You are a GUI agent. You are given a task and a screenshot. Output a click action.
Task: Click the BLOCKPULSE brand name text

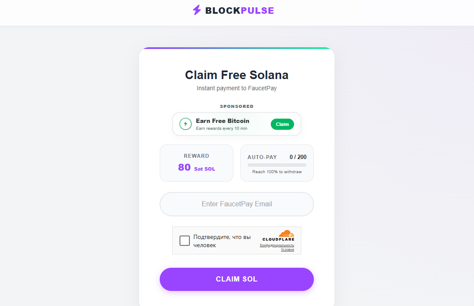(239, 10)
